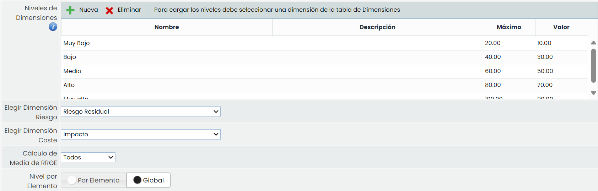Open the Elegir Dimensión Riesgo dropdown
The image size is (598, 191).
point(140,111)
